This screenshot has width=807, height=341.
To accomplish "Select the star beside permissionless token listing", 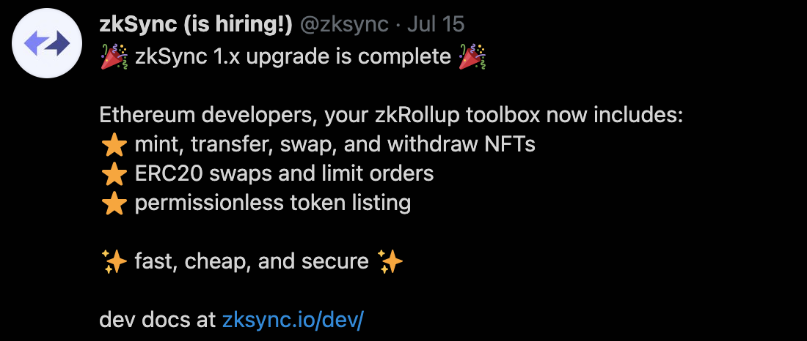I will pos(114,203).
